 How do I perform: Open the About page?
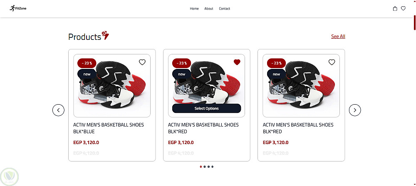(209, 9)
